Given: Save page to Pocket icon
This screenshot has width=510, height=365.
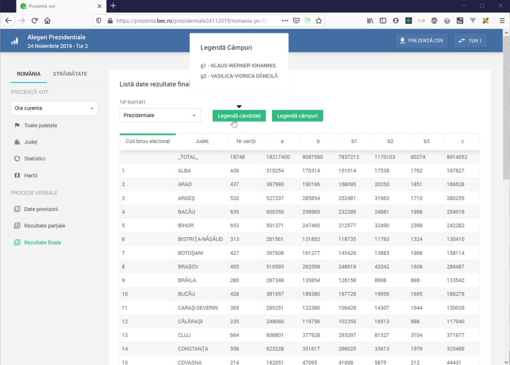Looking at the screenshot, I should [296, 20].
